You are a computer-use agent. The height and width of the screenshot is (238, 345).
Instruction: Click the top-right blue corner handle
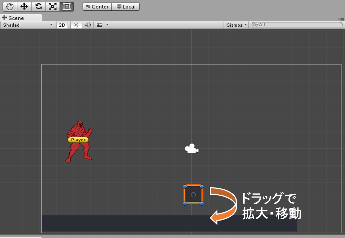[202, 186]
